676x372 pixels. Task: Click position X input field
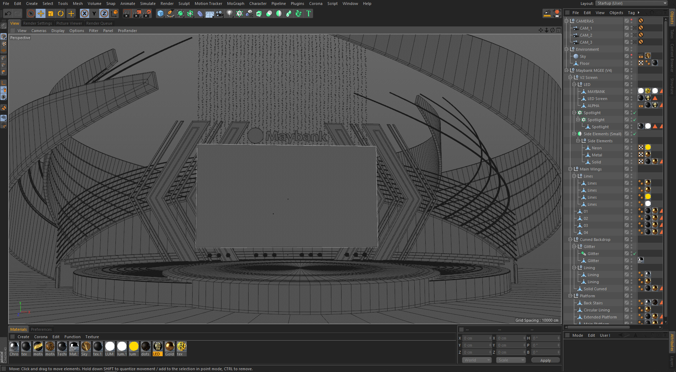coord(477,338)
